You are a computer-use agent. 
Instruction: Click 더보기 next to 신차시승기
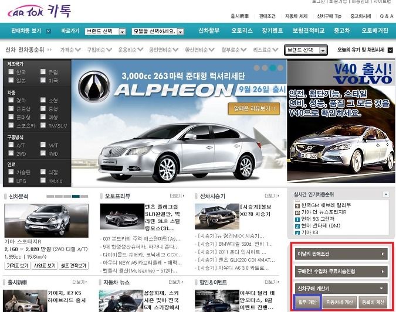(272, 196)
